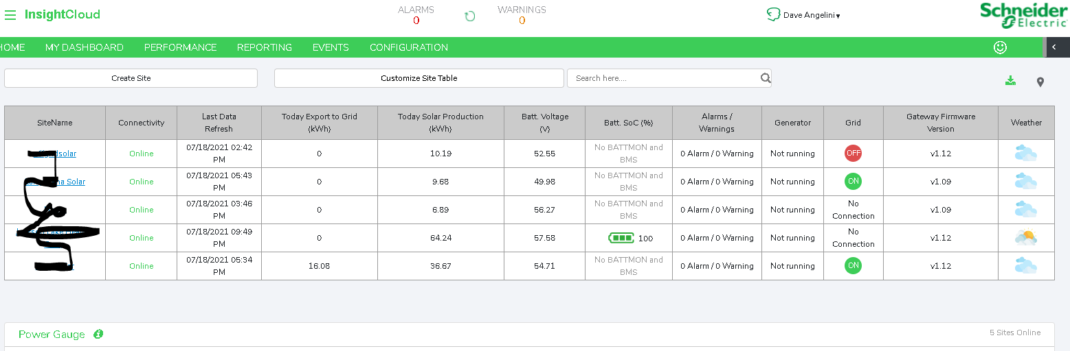1070x351 pixels.
Task: Click Alarms / Warnings column header
Action: (x=717, y=123)
